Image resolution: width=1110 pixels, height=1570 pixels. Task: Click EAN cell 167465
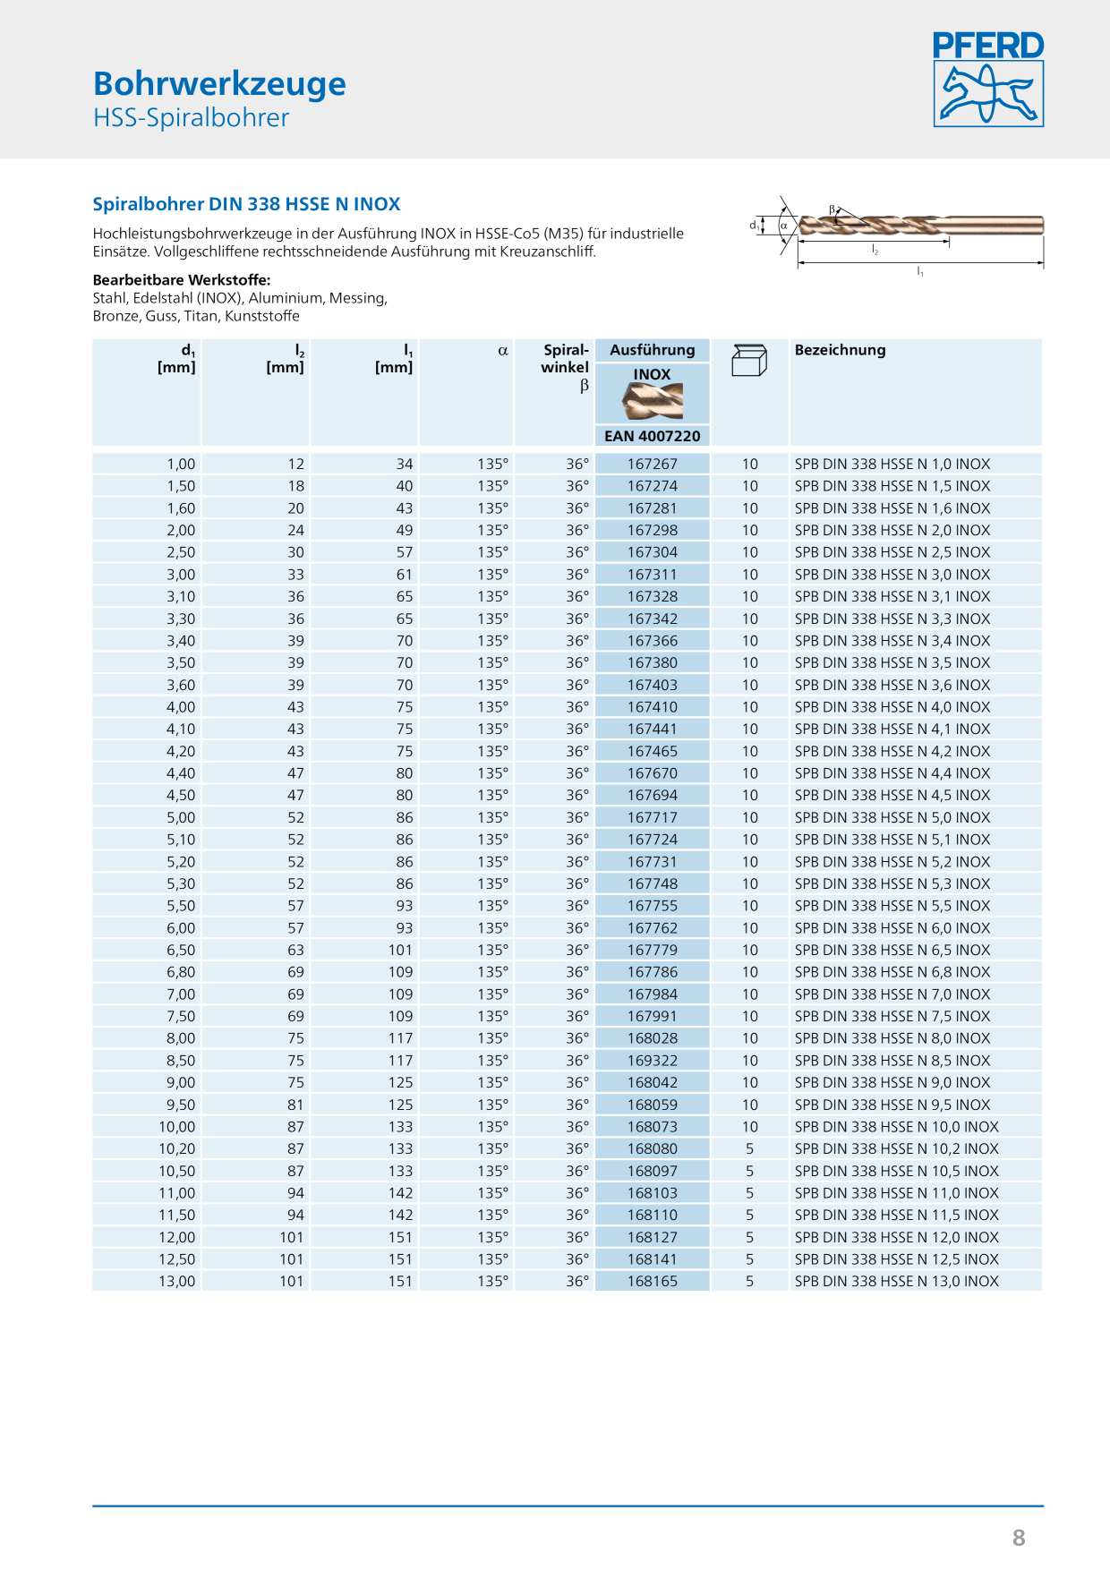coord(653,751)
